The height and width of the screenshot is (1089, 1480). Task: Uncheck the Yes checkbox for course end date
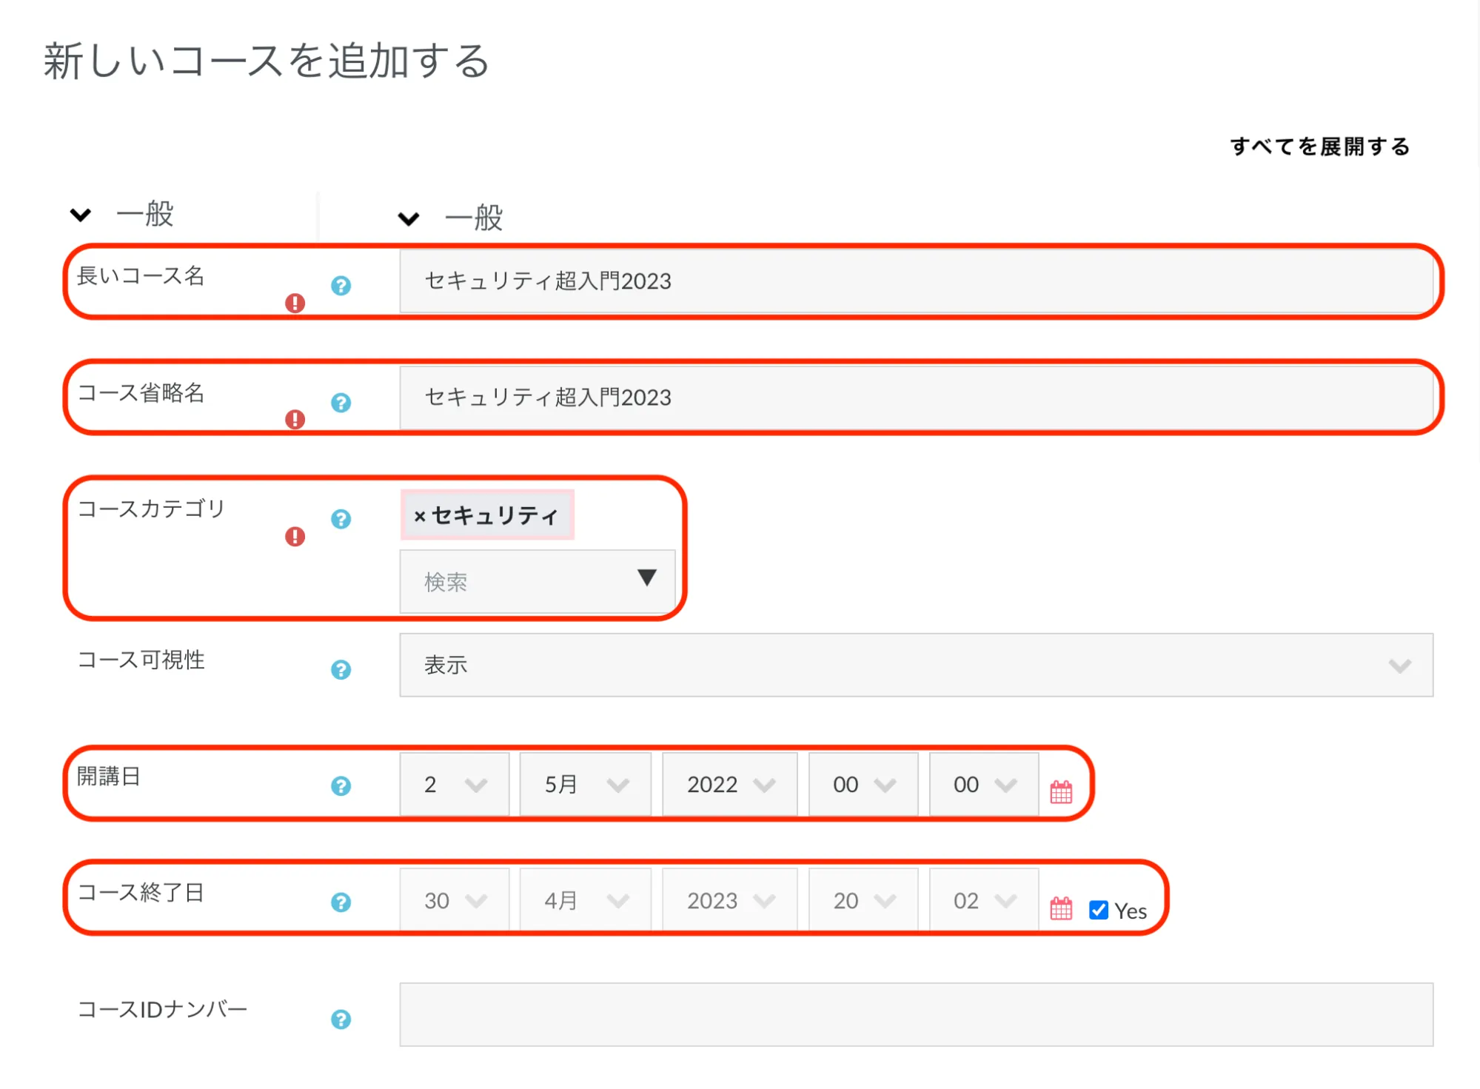(x=1099, y=910)
